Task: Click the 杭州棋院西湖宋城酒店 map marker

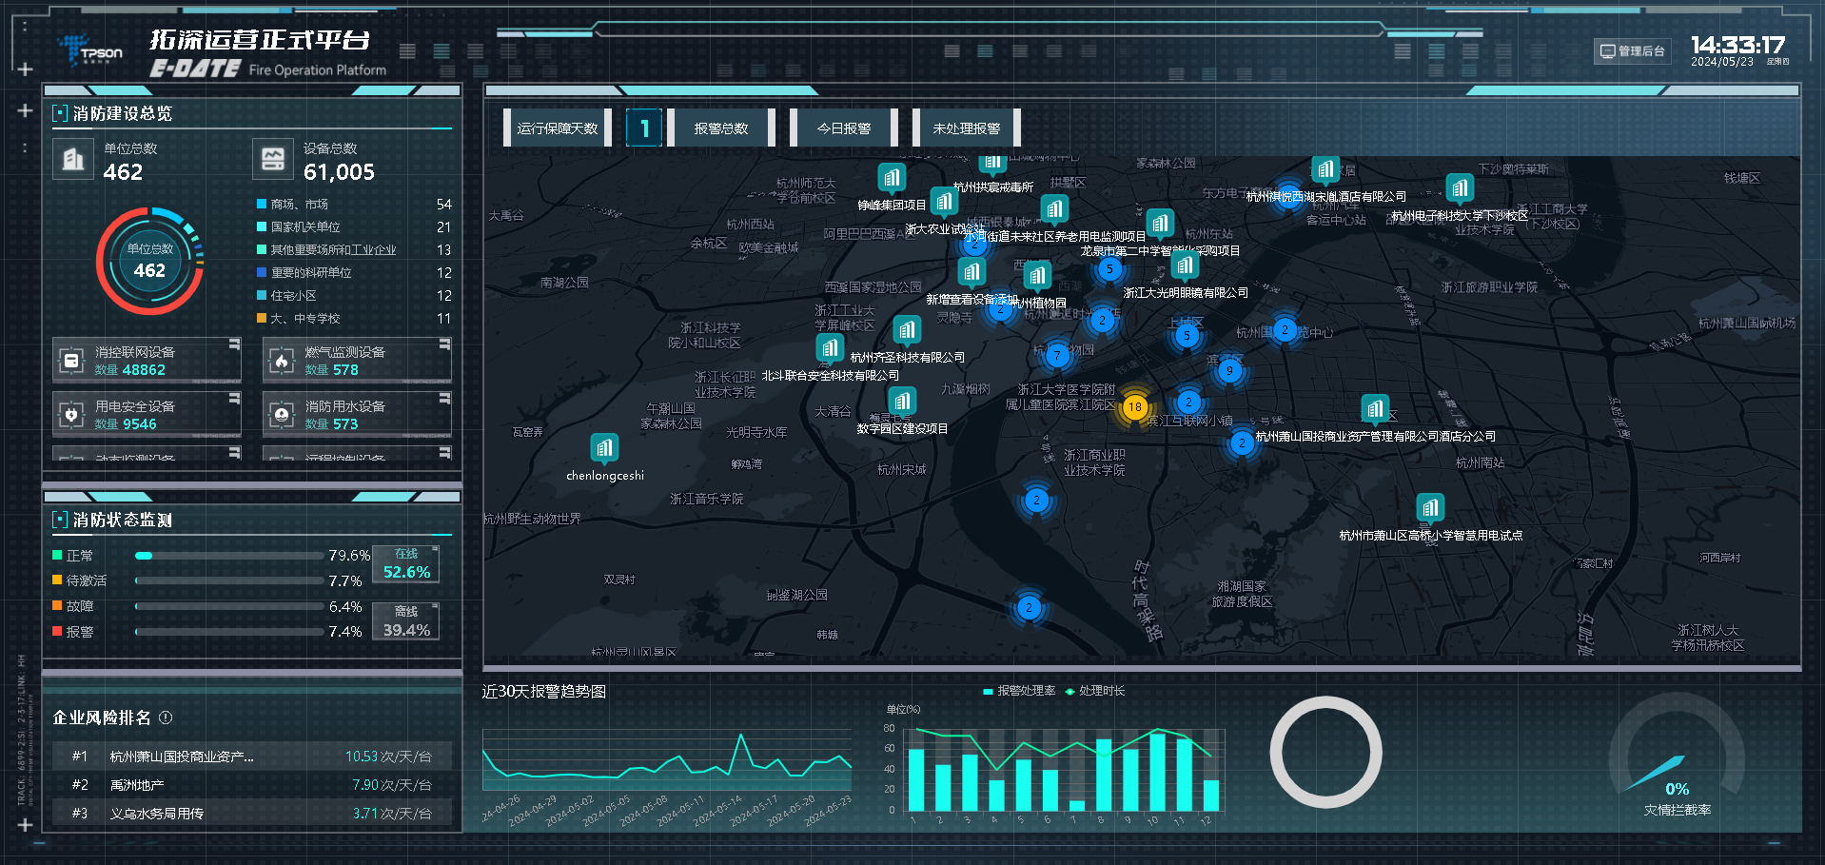Action: [1325, 171]
